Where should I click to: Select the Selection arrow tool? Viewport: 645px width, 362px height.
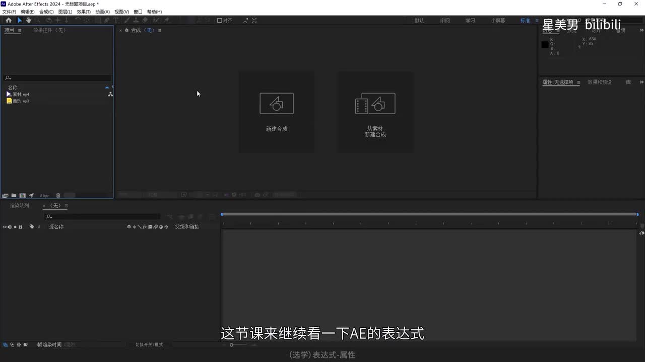[20, 20]
